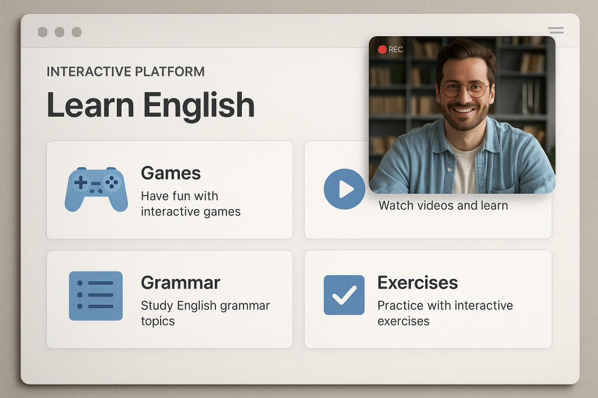
Task: Click "Practice with interactive exercises" description
Action: point(444,313)
